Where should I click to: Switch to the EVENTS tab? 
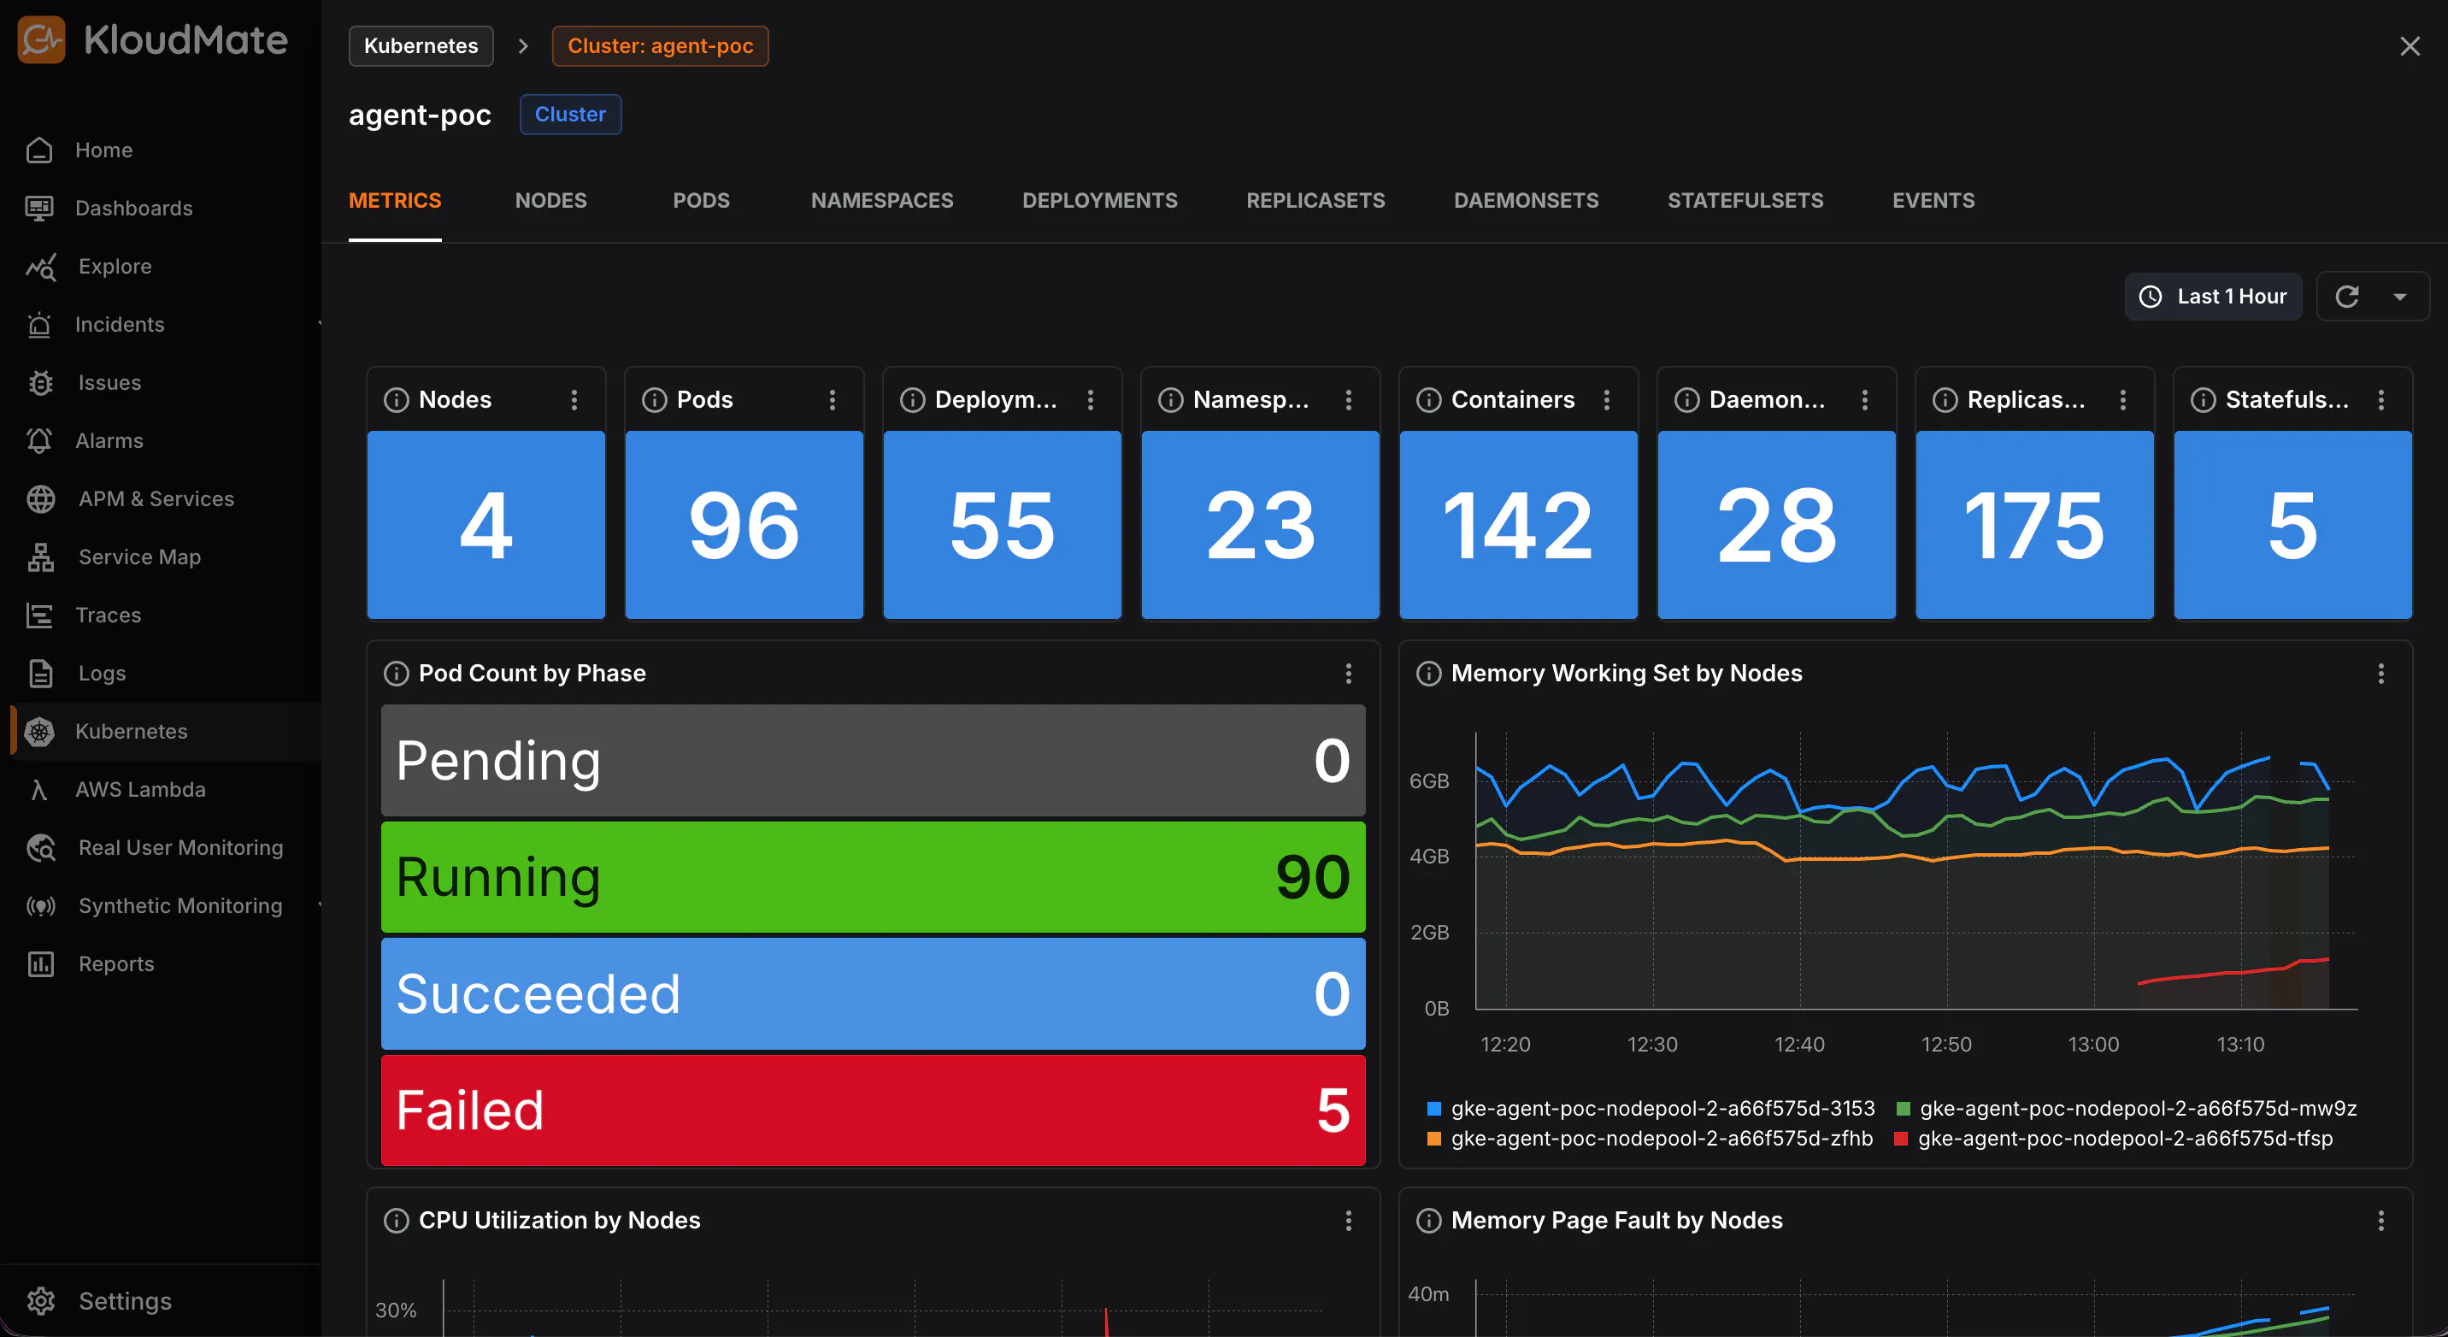point(1933,201)
